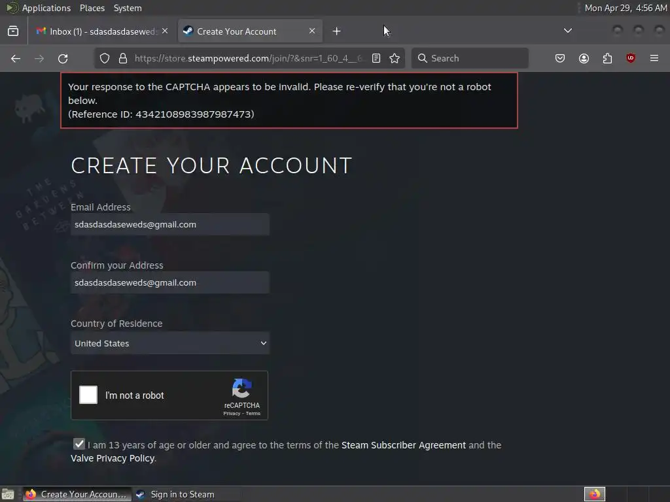Click the padlock site security icon

(123, 58)
